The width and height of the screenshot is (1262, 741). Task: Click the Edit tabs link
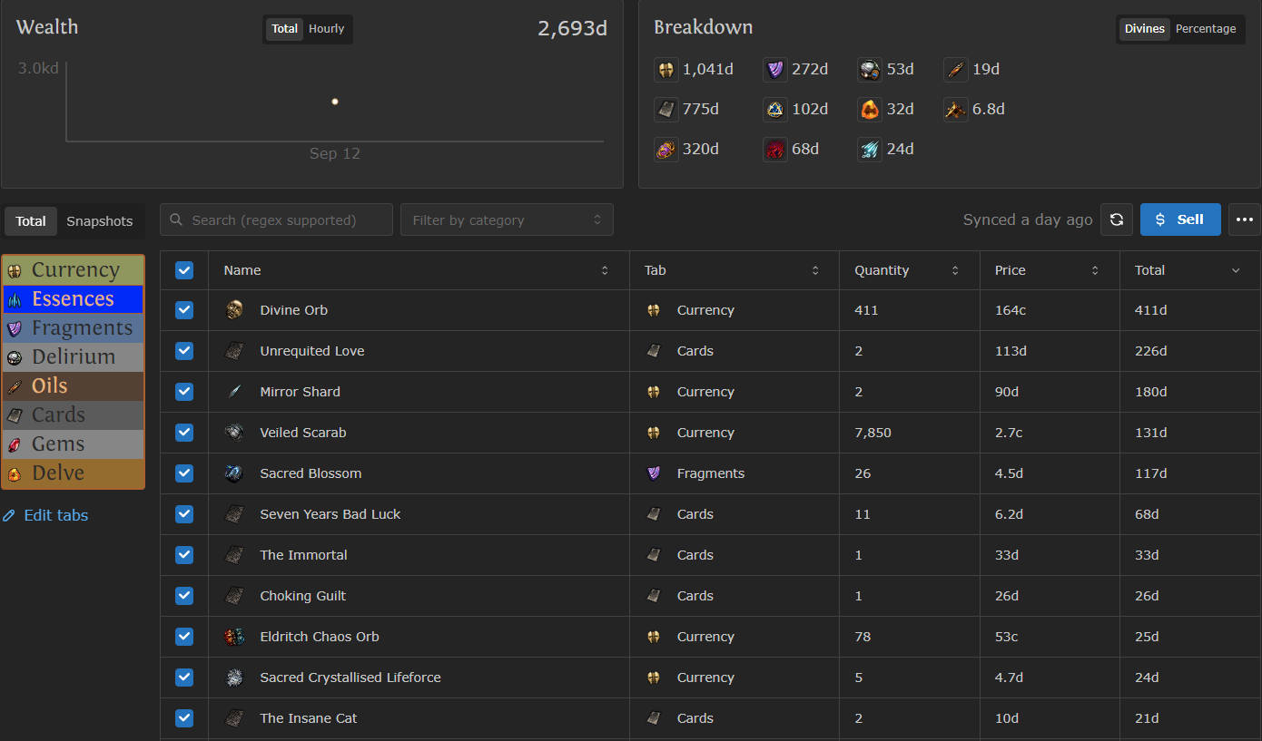click(x=55, y=515)
